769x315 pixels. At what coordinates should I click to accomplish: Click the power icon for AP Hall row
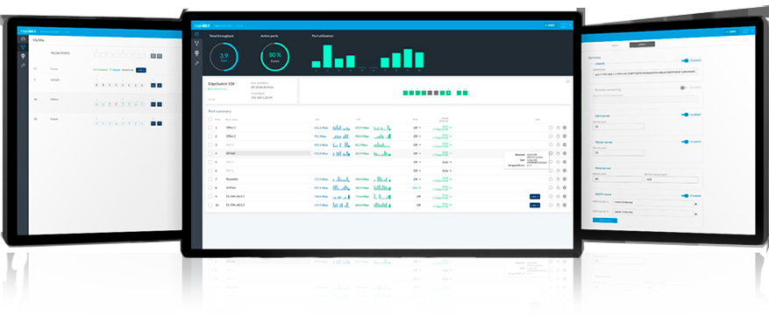[558, 153]
